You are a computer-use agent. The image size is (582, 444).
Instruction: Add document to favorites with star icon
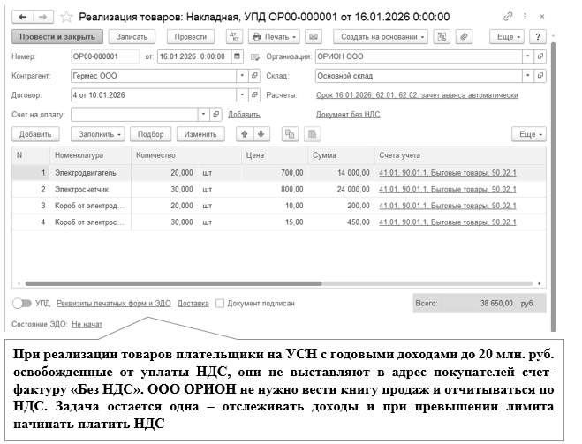[66, 17]
